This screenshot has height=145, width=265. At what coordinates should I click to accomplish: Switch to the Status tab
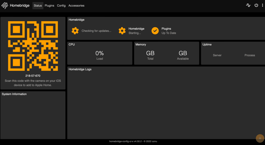38,6
